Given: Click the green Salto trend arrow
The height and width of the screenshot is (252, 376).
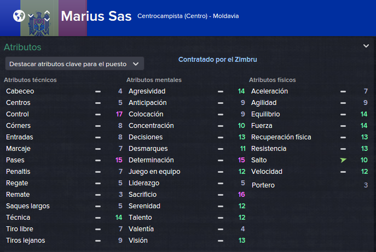Looking at the screenshot, I should click(x=343, y=160).
